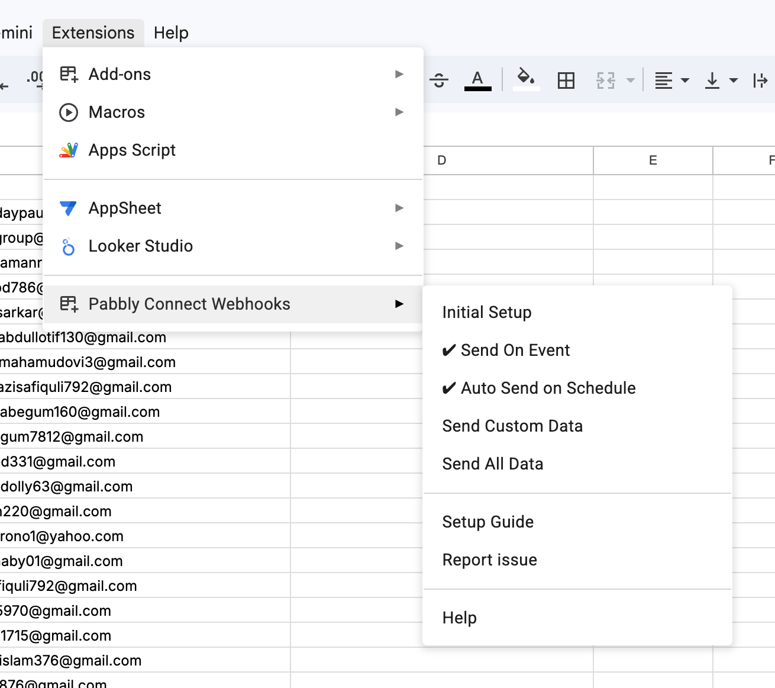Screen dimensions: 775x688
Task: Select Add-ons from Extensions menu
Action: tap(233, 74)
